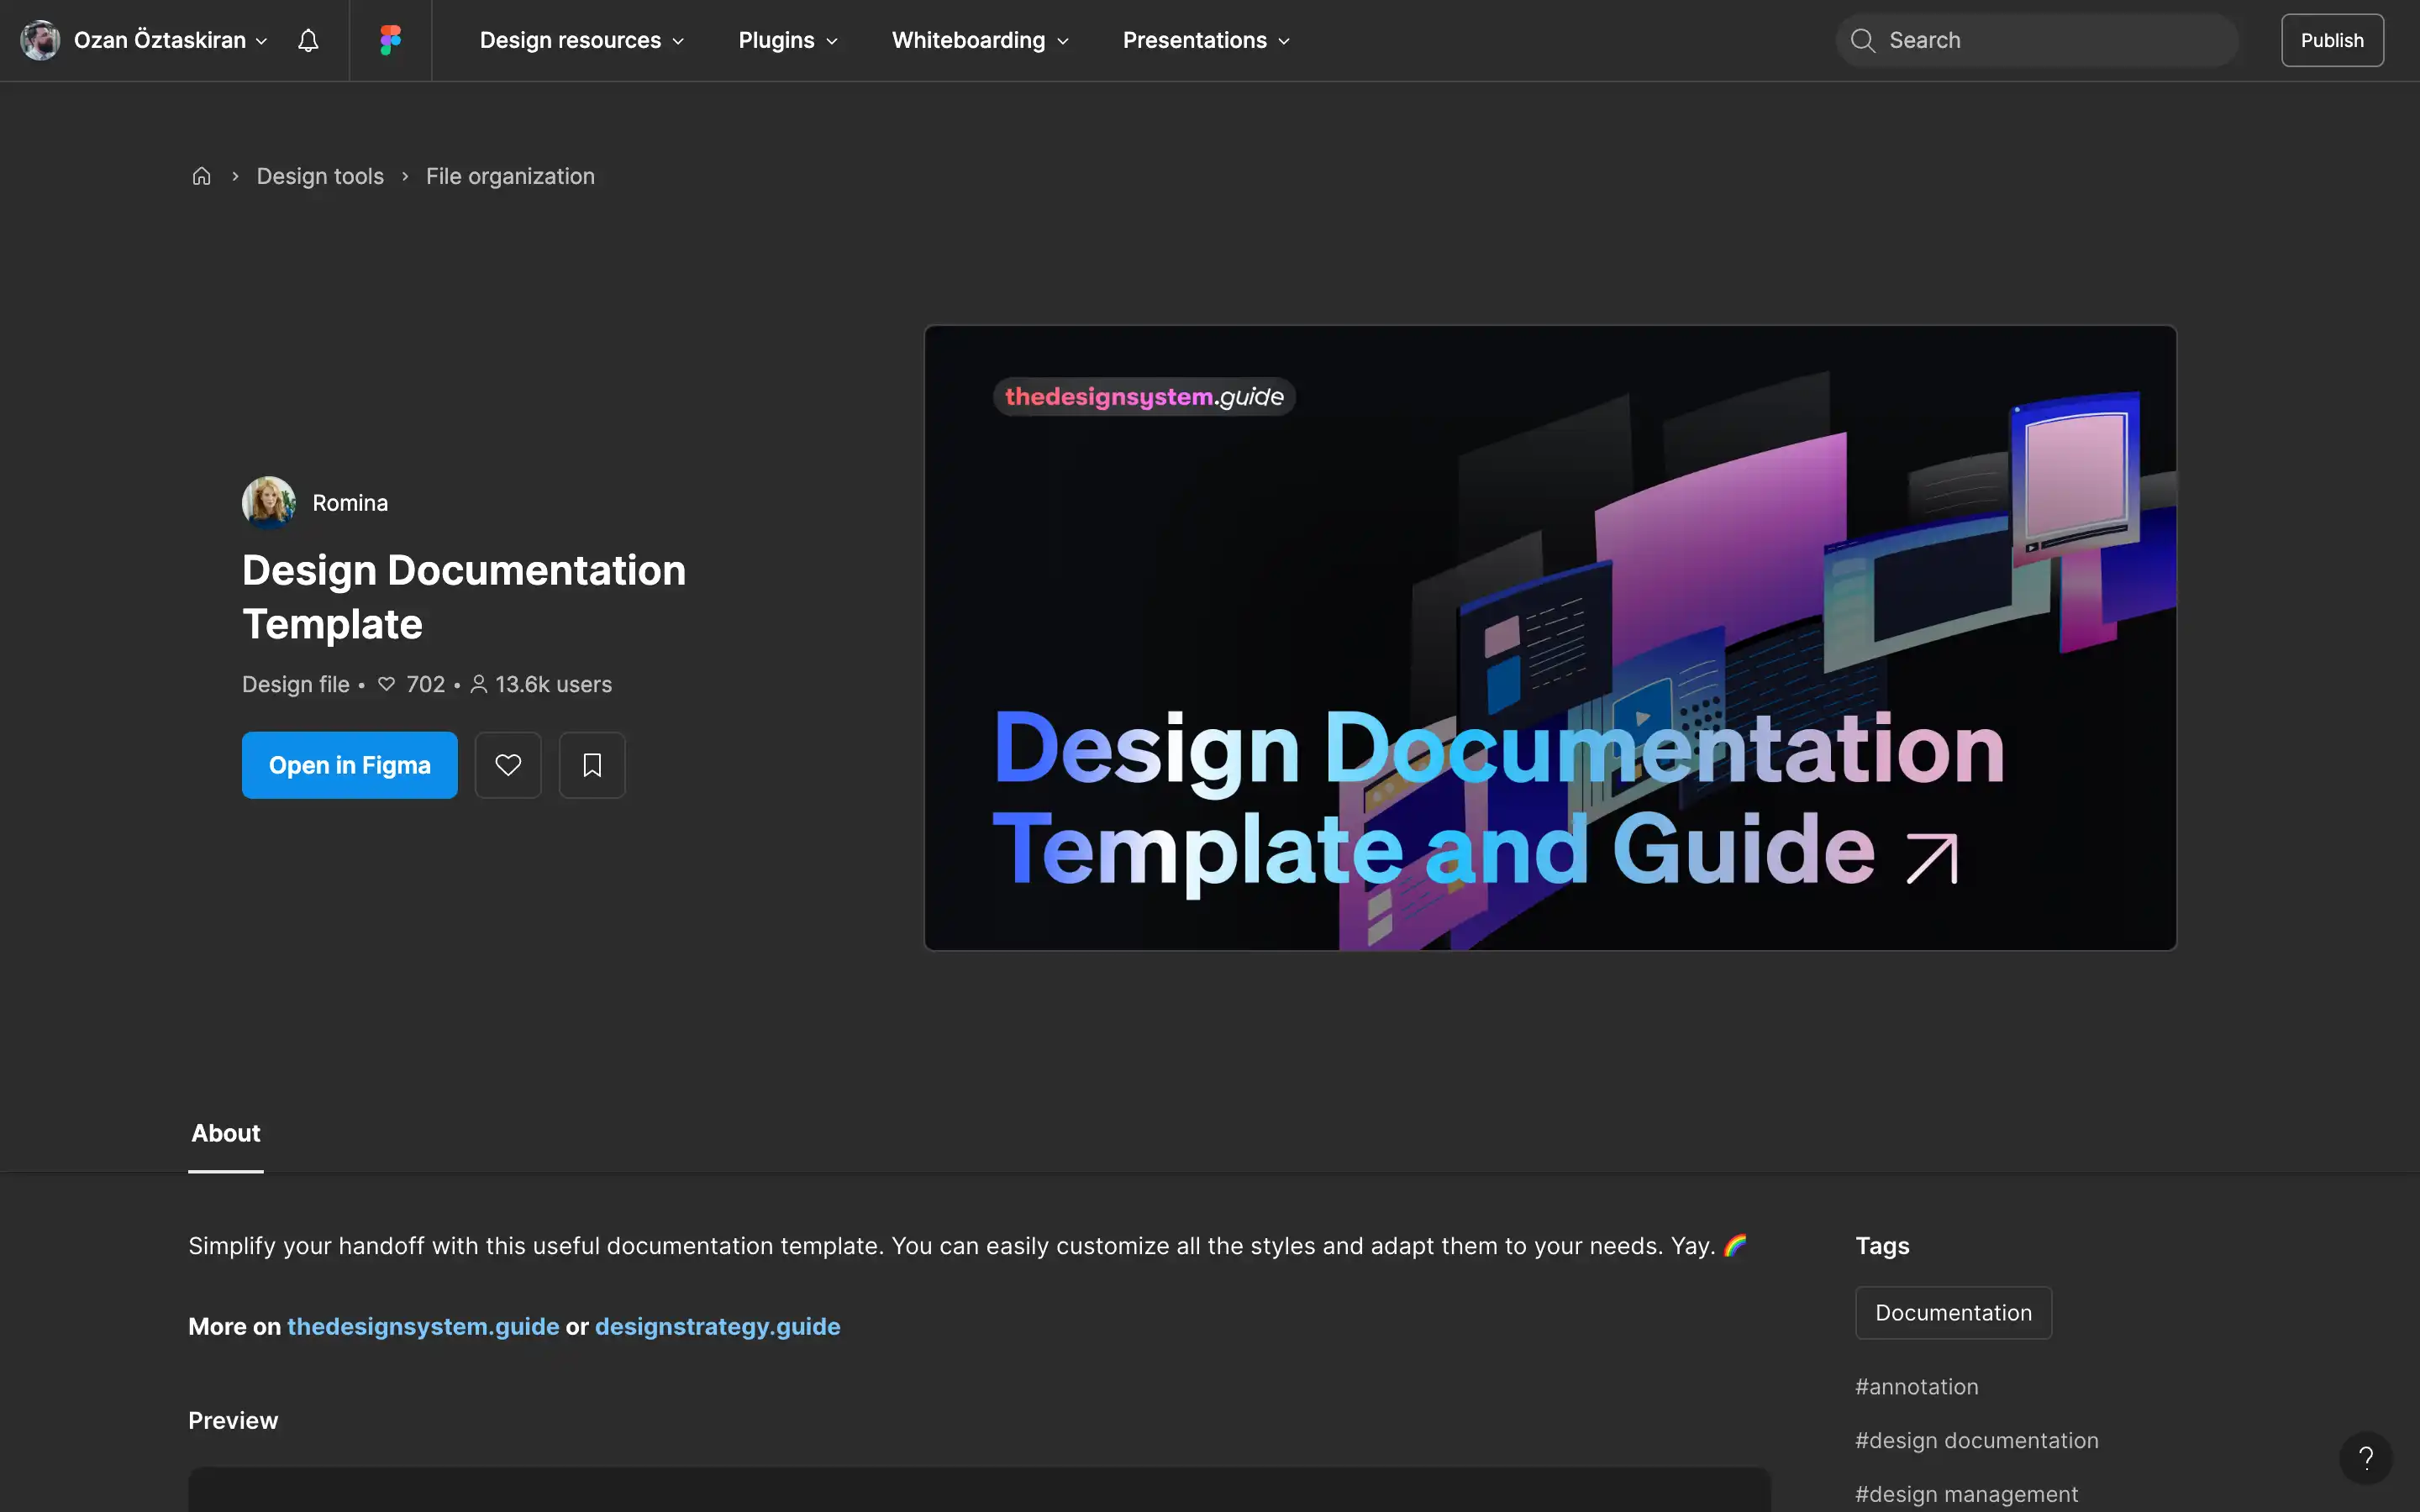Viewport: 2420px width, 1512px height.
Task: Click the #design management hashtag
Action: coord(1966,1494)
